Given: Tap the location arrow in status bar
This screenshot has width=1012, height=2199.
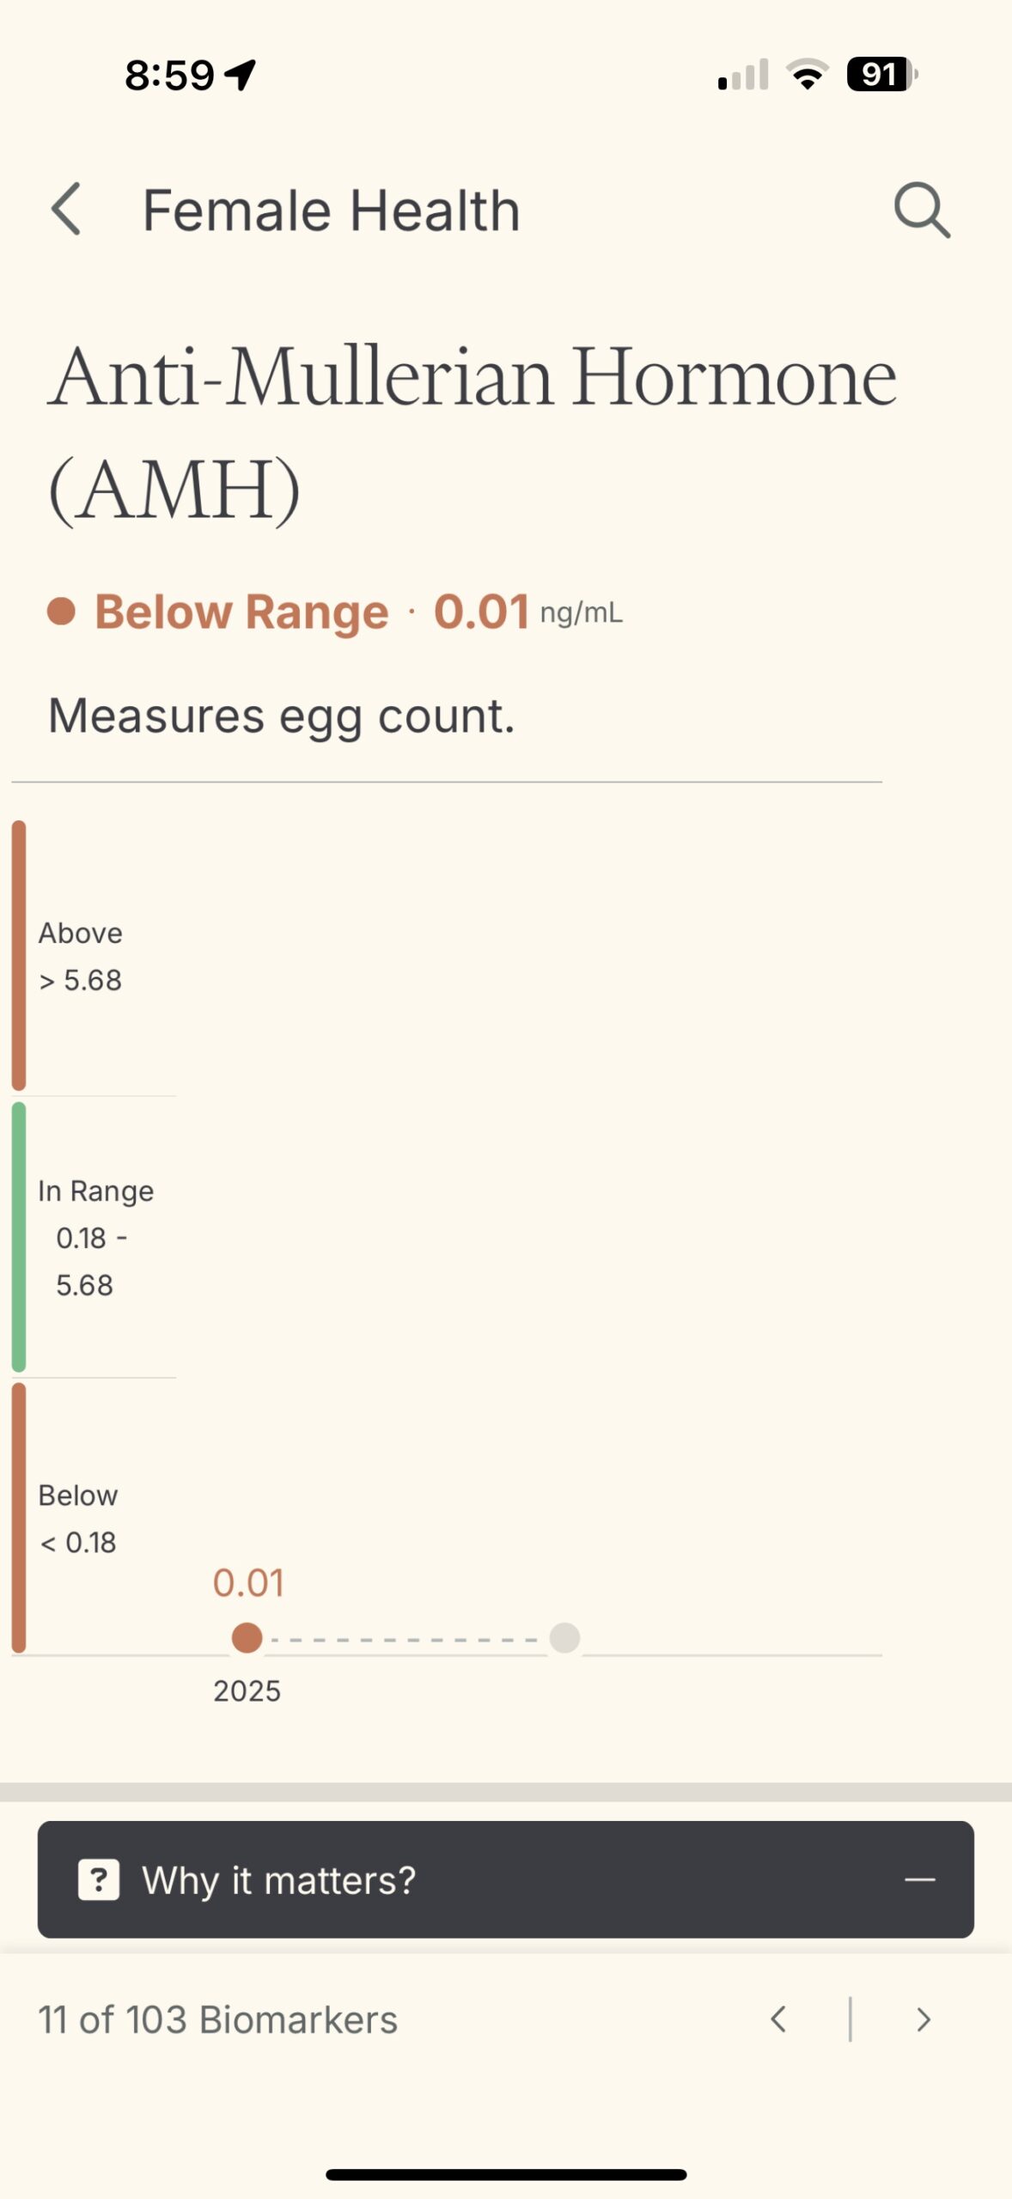Looking at the screenshot, I should (x=241, y=75).
